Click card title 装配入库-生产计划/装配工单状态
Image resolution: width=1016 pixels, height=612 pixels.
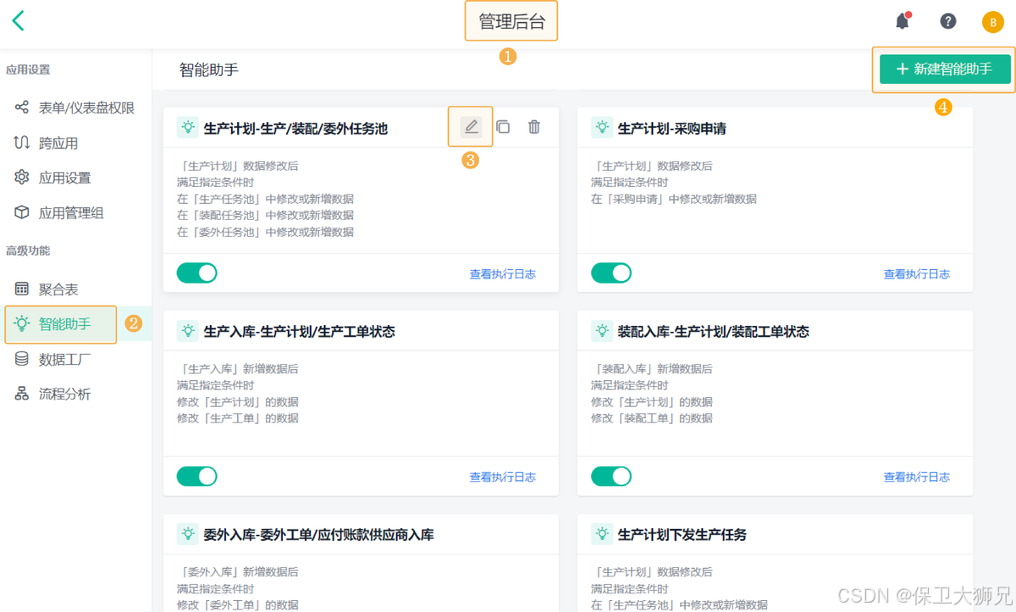[x=714, y=332]
